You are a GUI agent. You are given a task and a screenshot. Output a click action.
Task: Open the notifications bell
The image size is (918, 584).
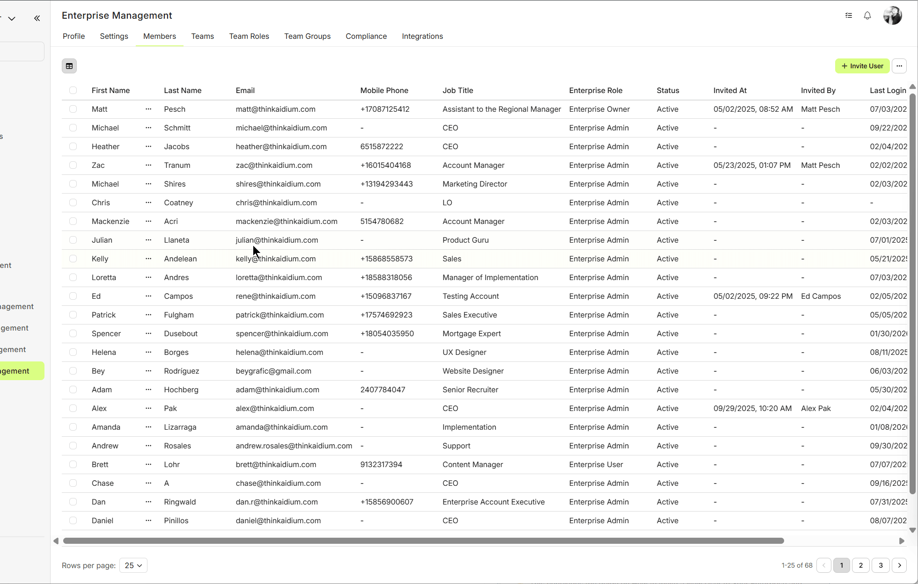click(x=867, y=15)
